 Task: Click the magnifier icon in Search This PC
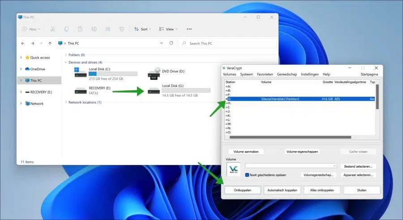coord(184,43)
